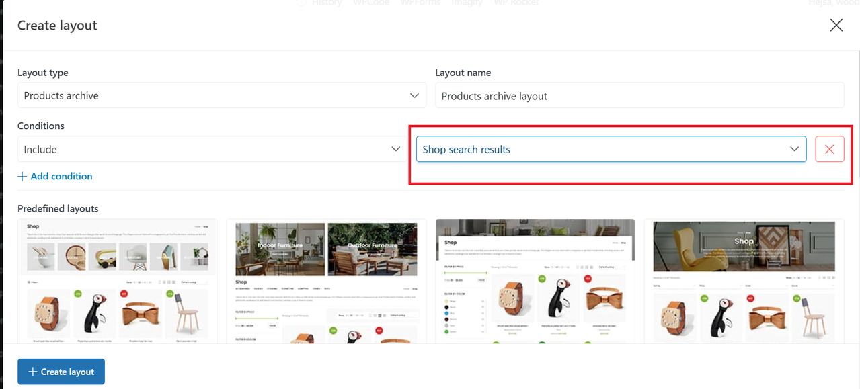
Task: Select the predefined layout with color filter sidebar
Action: pyautogui.click(x=535, y=281)
